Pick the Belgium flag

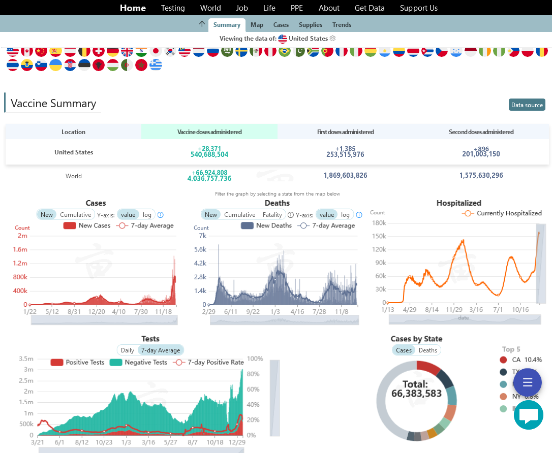pos(84,51)
